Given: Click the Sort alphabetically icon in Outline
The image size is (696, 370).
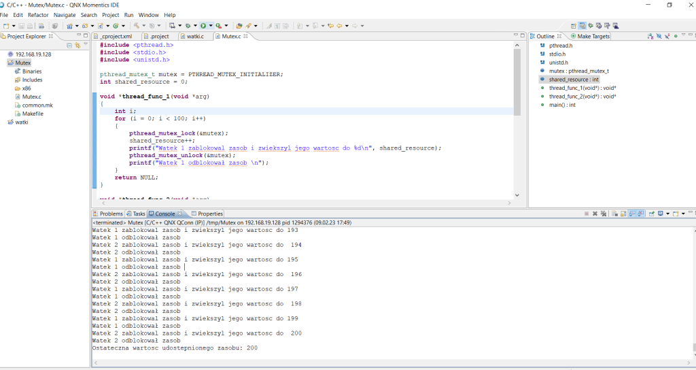Looking at the screenshot, I should tap(650, 36).
